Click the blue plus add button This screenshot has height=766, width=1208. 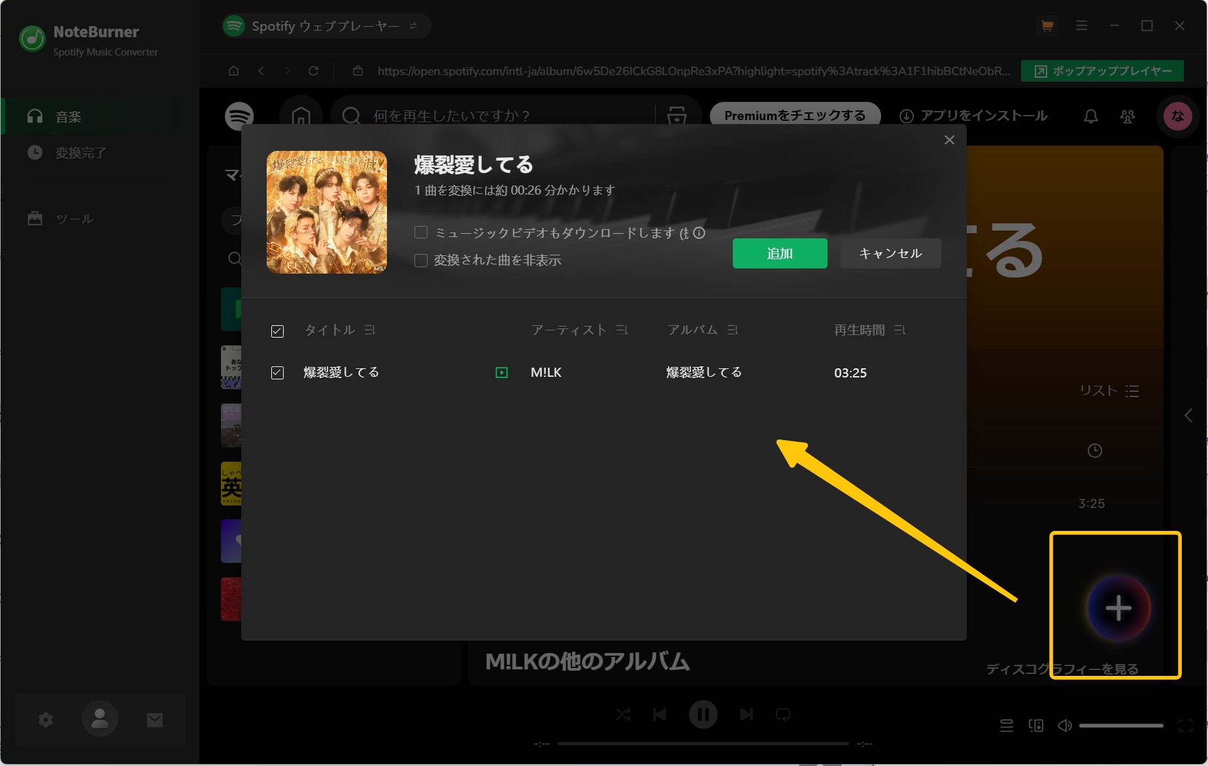point(1118,608)
